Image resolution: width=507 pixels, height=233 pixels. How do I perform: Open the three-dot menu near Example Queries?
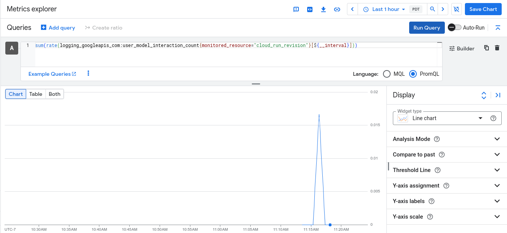88,73
